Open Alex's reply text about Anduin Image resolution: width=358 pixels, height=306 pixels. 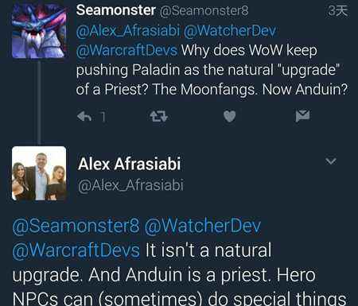pos(179,274)
